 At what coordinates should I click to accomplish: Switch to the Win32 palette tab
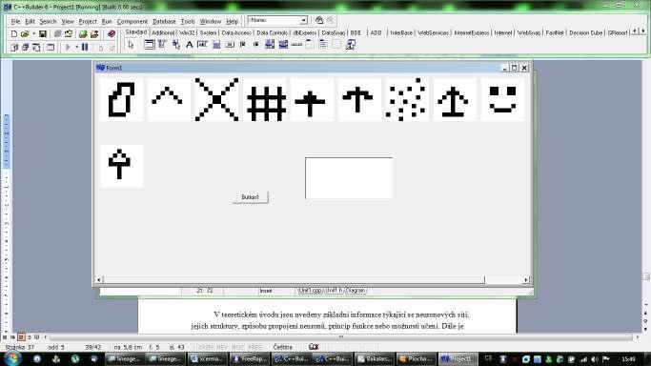pos(187,32)
